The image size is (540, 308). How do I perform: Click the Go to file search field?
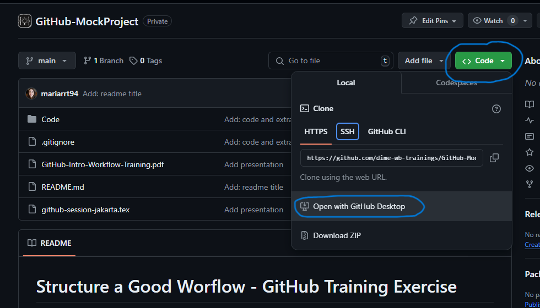point(331,61)
